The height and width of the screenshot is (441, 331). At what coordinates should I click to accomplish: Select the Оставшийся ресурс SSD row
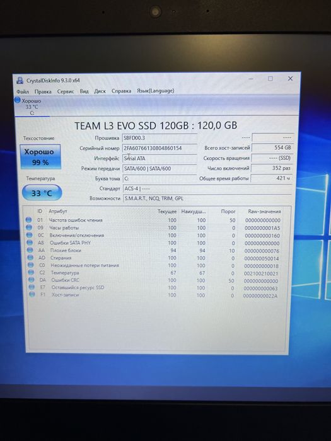[153, 287]
